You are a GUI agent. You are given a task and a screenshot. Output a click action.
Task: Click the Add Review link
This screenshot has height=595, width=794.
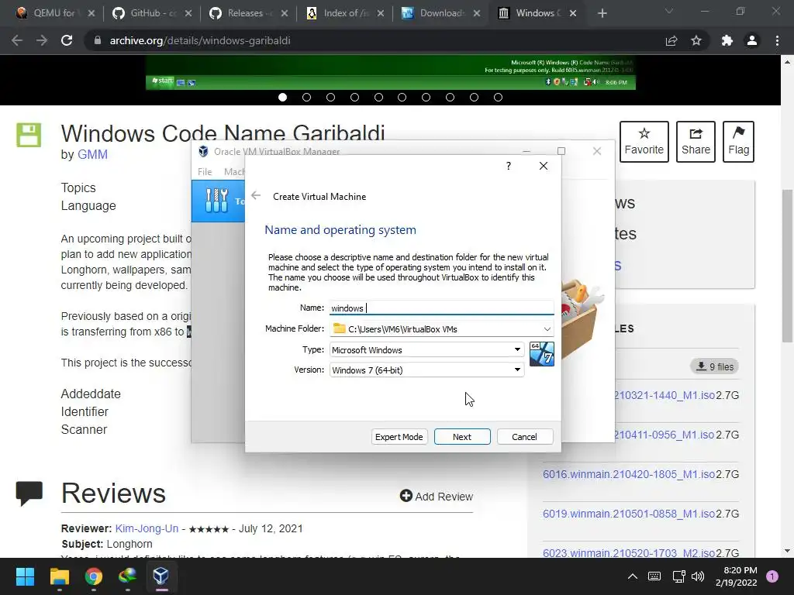(x=437, y=497)
